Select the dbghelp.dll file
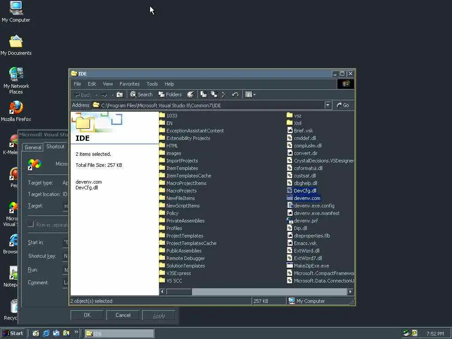The height and width of the screenshot is (339, 452). 302,183
